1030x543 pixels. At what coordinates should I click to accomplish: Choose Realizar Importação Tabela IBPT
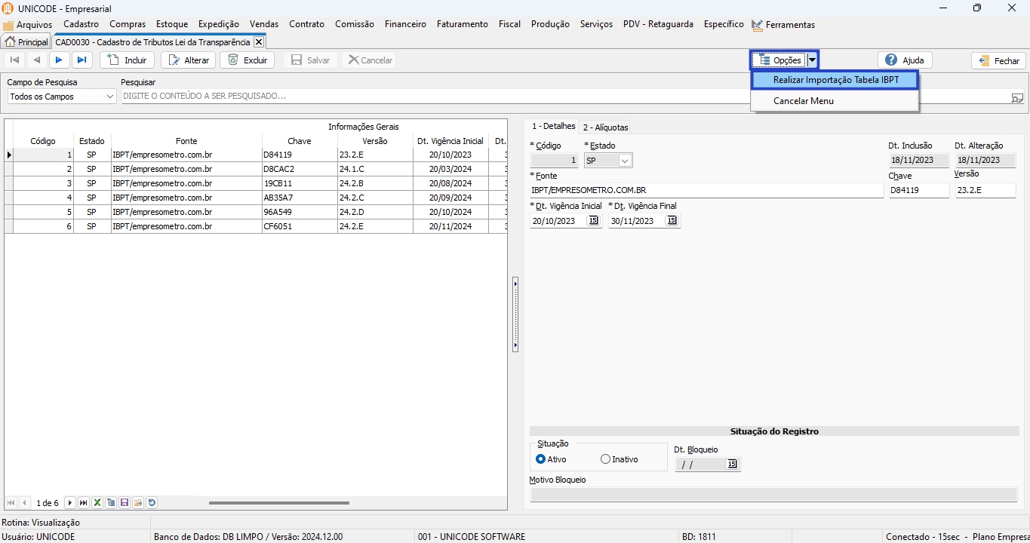[835, 80]
